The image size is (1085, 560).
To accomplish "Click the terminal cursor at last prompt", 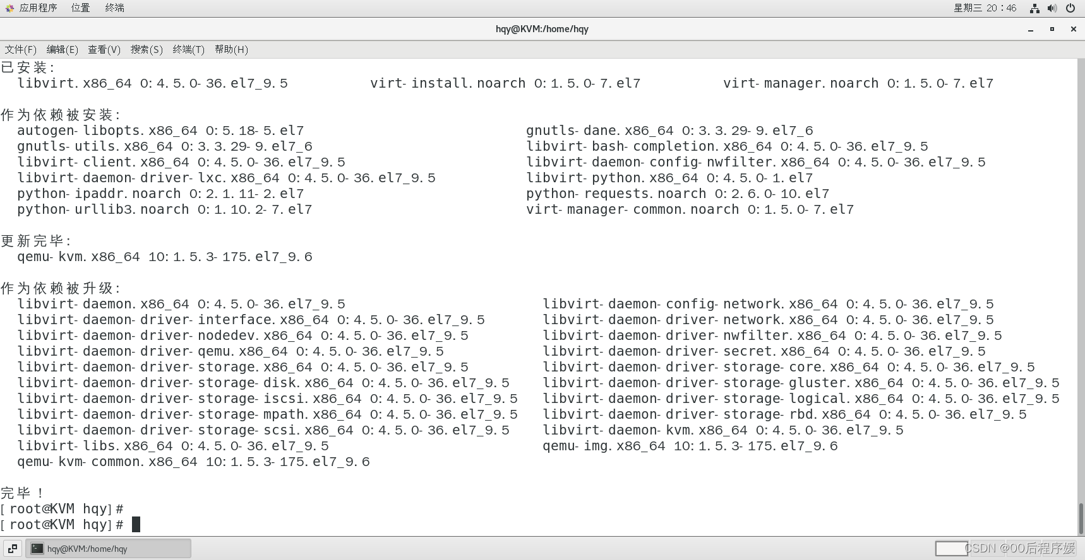I will coord(136,525).
